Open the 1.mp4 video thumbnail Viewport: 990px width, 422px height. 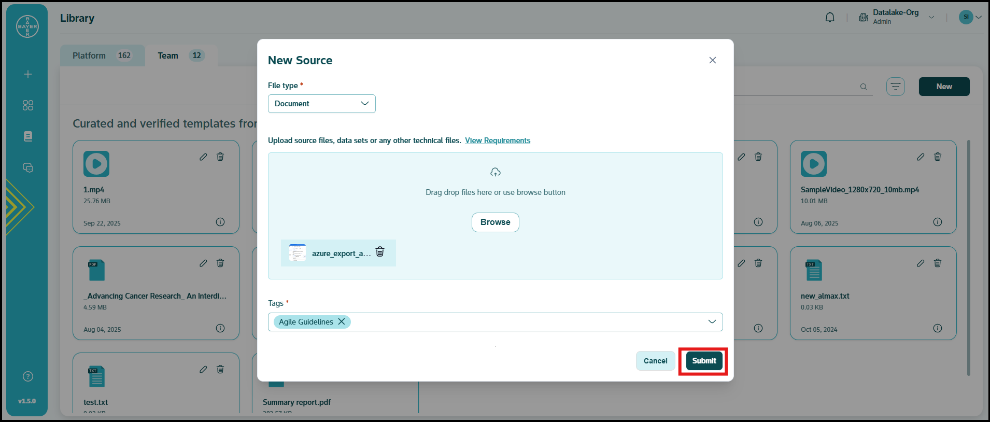[96, 164]
